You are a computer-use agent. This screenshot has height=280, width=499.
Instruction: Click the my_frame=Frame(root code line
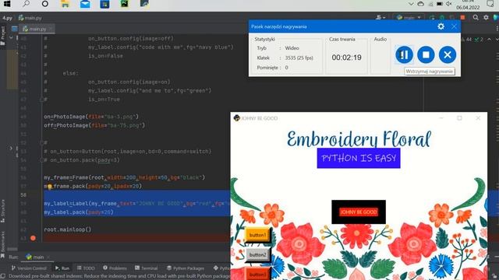click(x=125, y=177)
